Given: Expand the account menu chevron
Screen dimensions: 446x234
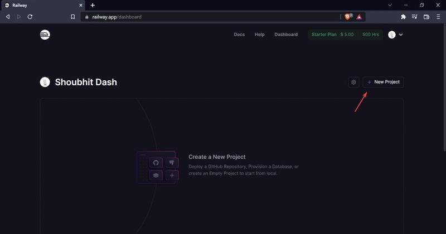Looking at the screenshot, I should click(x=401, y=35).
